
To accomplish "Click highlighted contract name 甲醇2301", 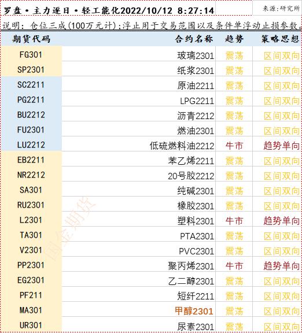I will (194, 312).
